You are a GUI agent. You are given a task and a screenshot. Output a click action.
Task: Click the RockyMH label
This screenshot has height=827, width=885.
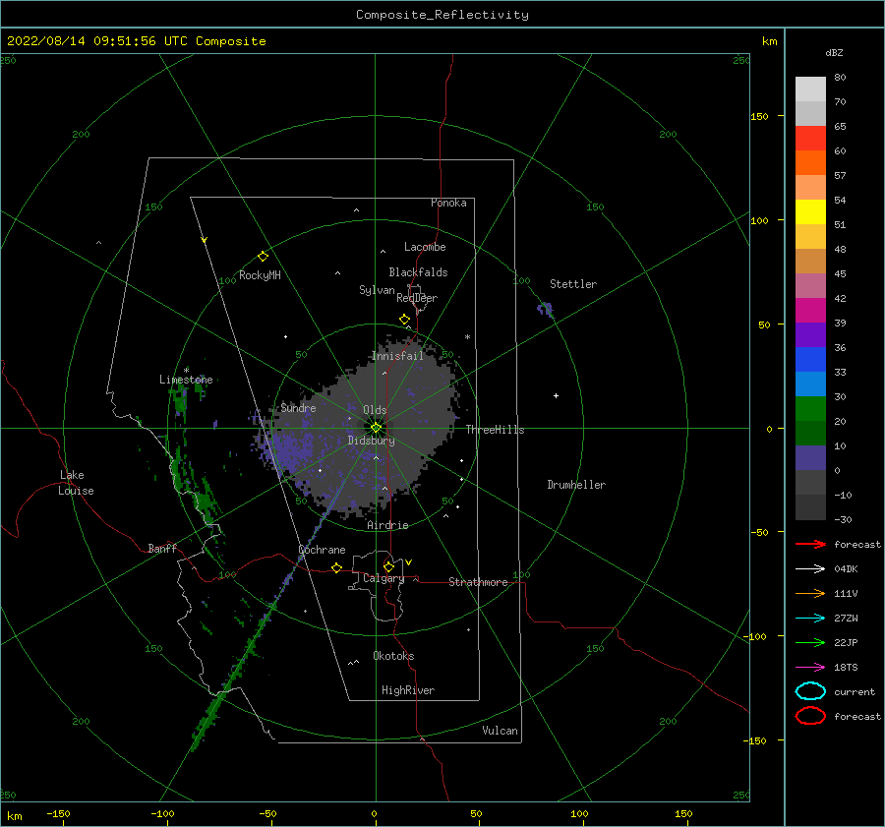260,275
